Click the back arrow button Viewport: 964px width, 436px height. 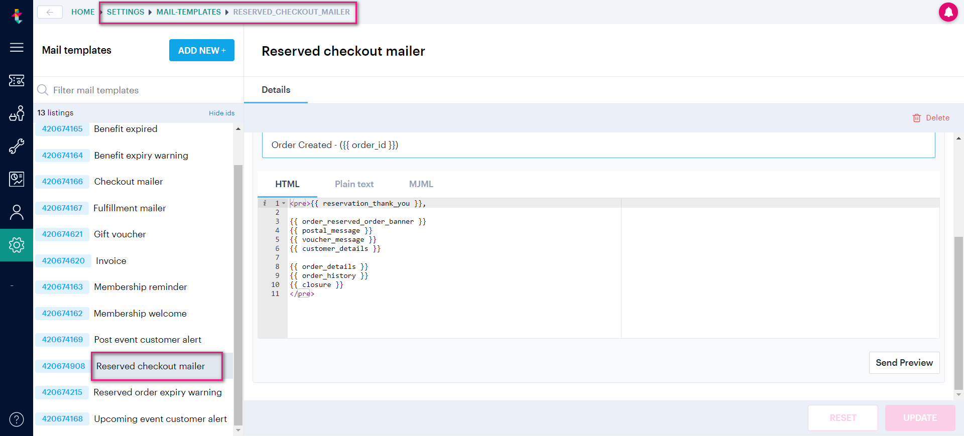pos(50,12)
